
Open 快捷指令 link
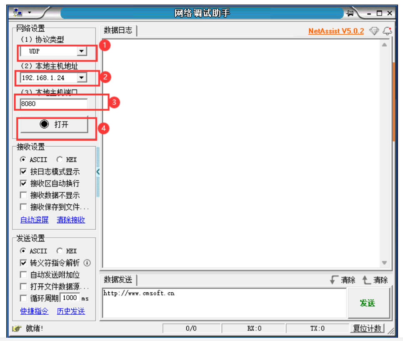click(x=35, y=311)
